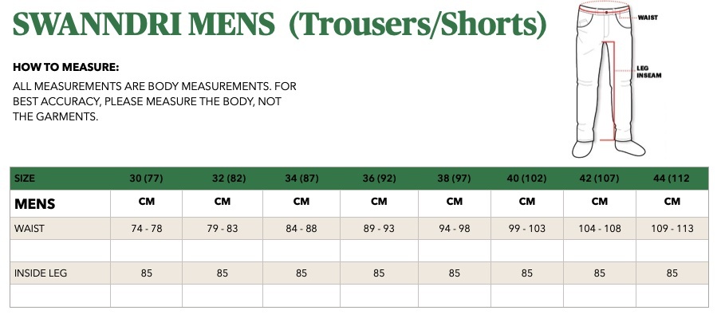721x326 pixels.
Task: Click the trousers measurement diagram
Action: [609, 79]
